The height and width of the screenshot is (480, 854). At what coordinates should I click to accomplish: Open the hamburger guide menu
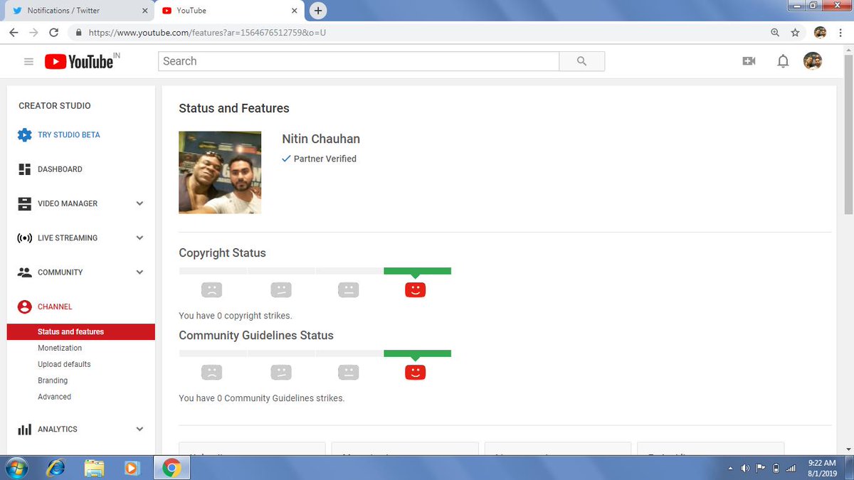28,62
